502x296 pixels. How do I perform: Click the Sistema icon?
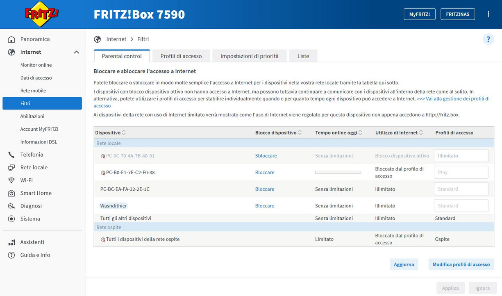pos(11,219)
